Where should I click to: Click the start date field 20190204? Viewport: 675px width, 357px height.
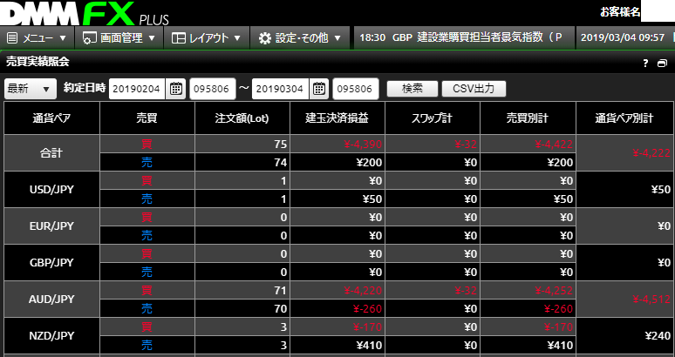click(137, 88)
